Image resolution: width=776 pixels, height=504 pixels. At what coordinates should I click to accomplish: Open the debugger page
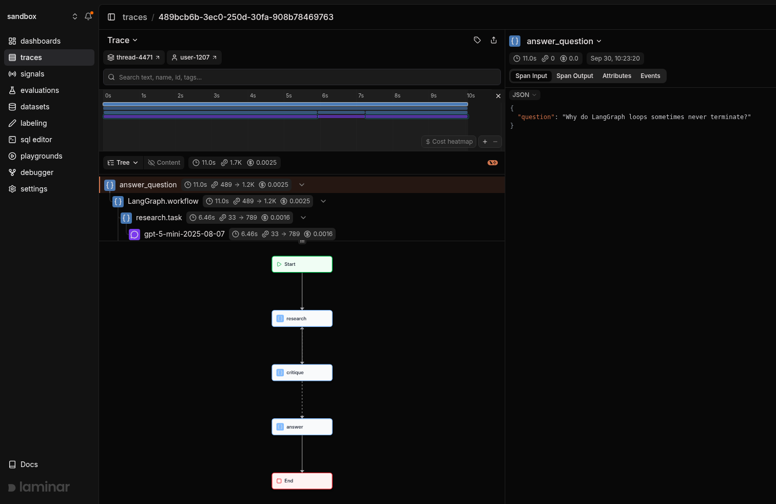[49, 172]
